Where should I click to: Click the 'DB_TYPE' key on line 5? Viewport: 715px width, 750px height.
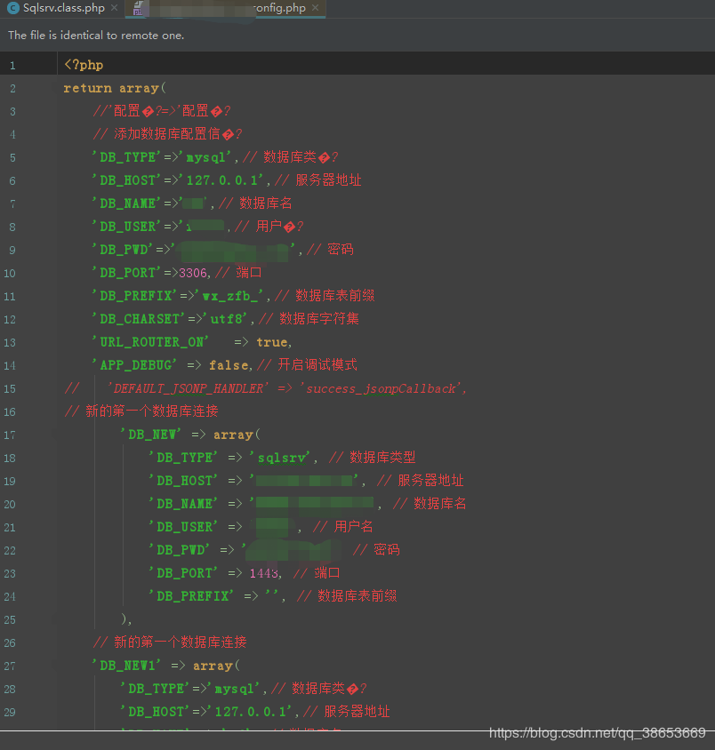point(126,157)
